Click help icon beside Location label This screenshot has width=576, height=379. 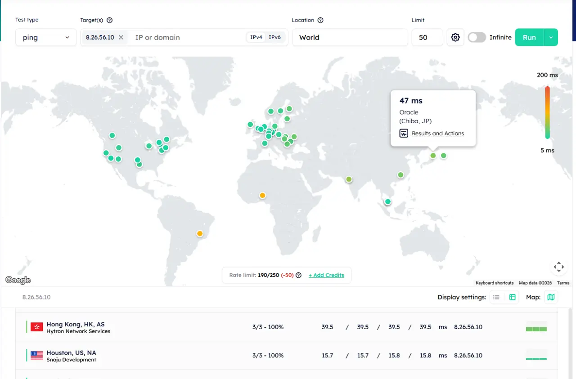click(x=320, y=20)
